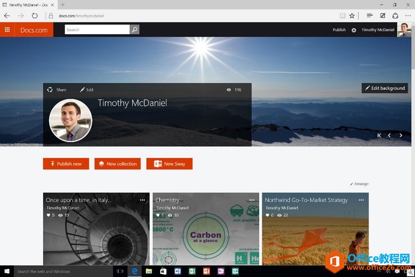The width and height of the screenshot is (415, 277).
Task: Open options for Chemistry card
Action: coord(251,200)
